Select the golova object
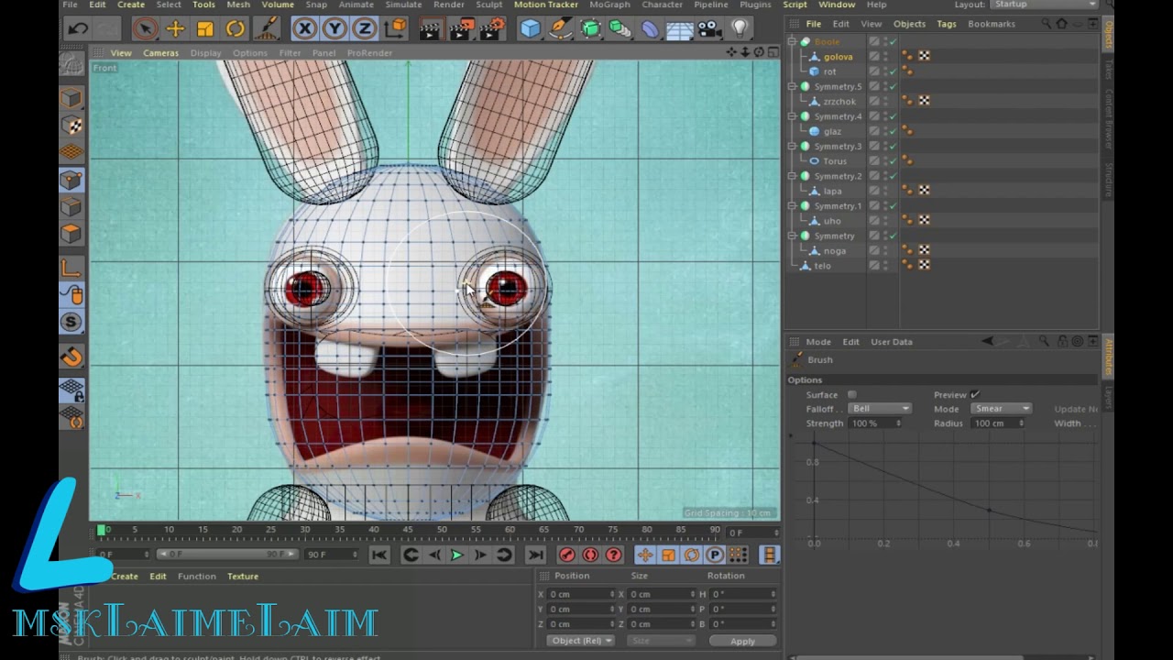Screen dimensions: 1173x660 [839, 57]
